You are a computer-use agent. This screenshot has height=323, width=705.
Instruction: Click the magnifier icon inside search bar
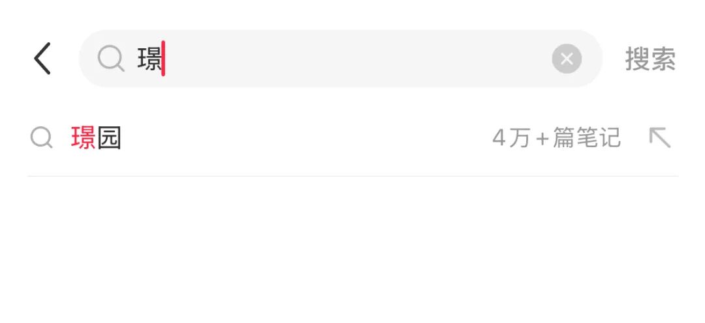(111, 59)
